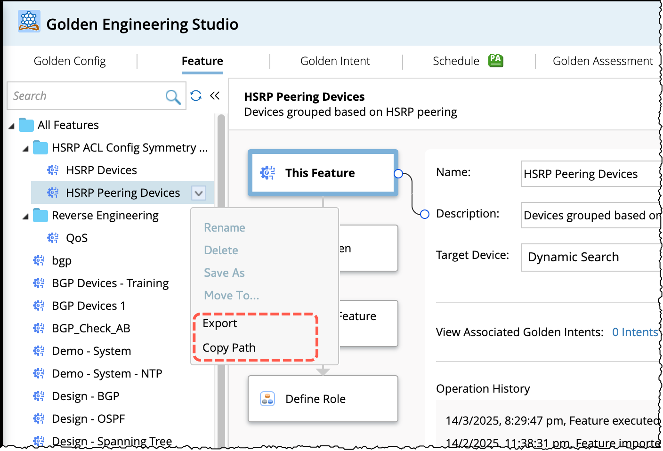Open the Target Device Dynamic Search combo box
Viewport: 663px width, 451px height.
(591, 257)
